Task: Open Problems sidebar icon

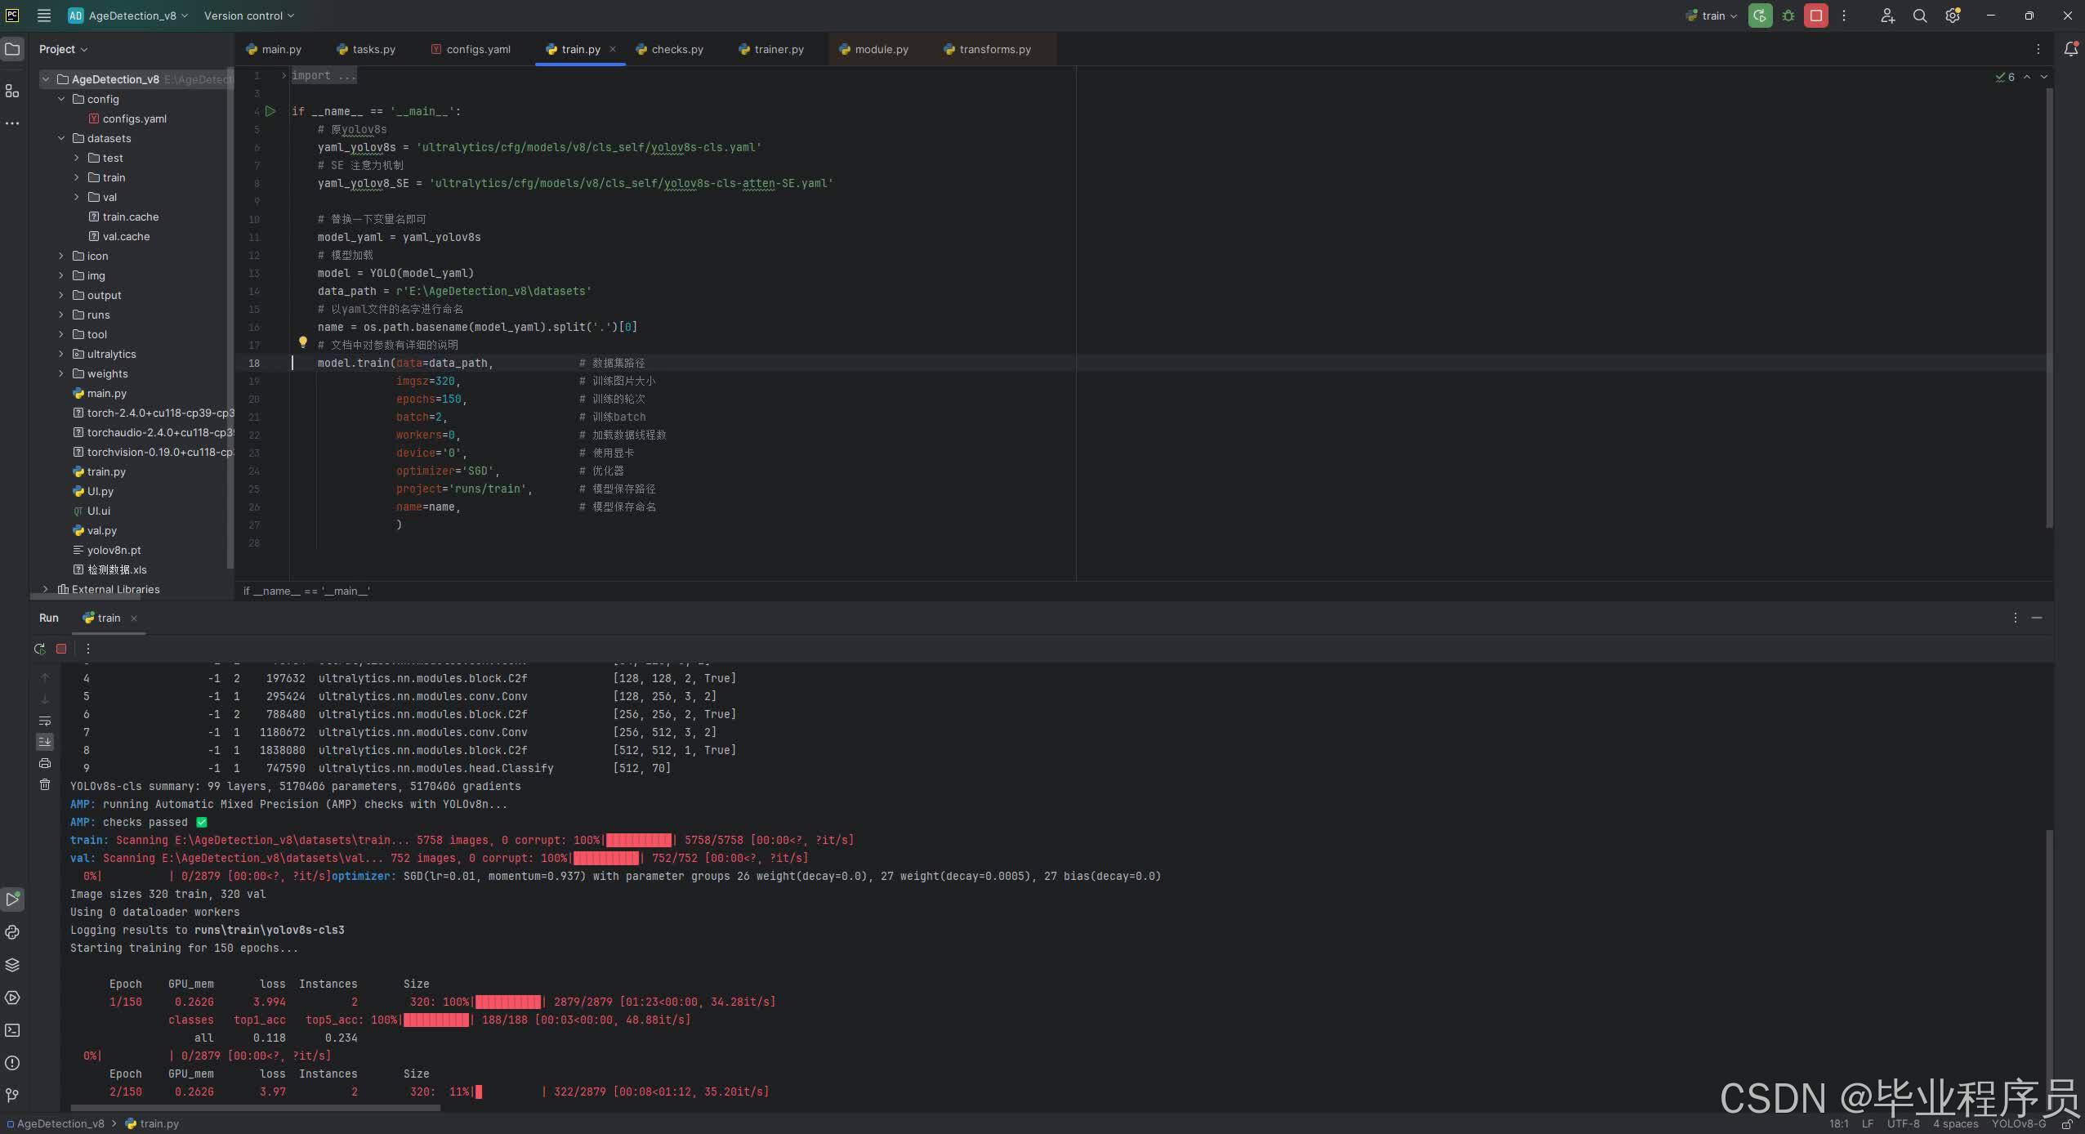Action: [x=12, y=1063]
